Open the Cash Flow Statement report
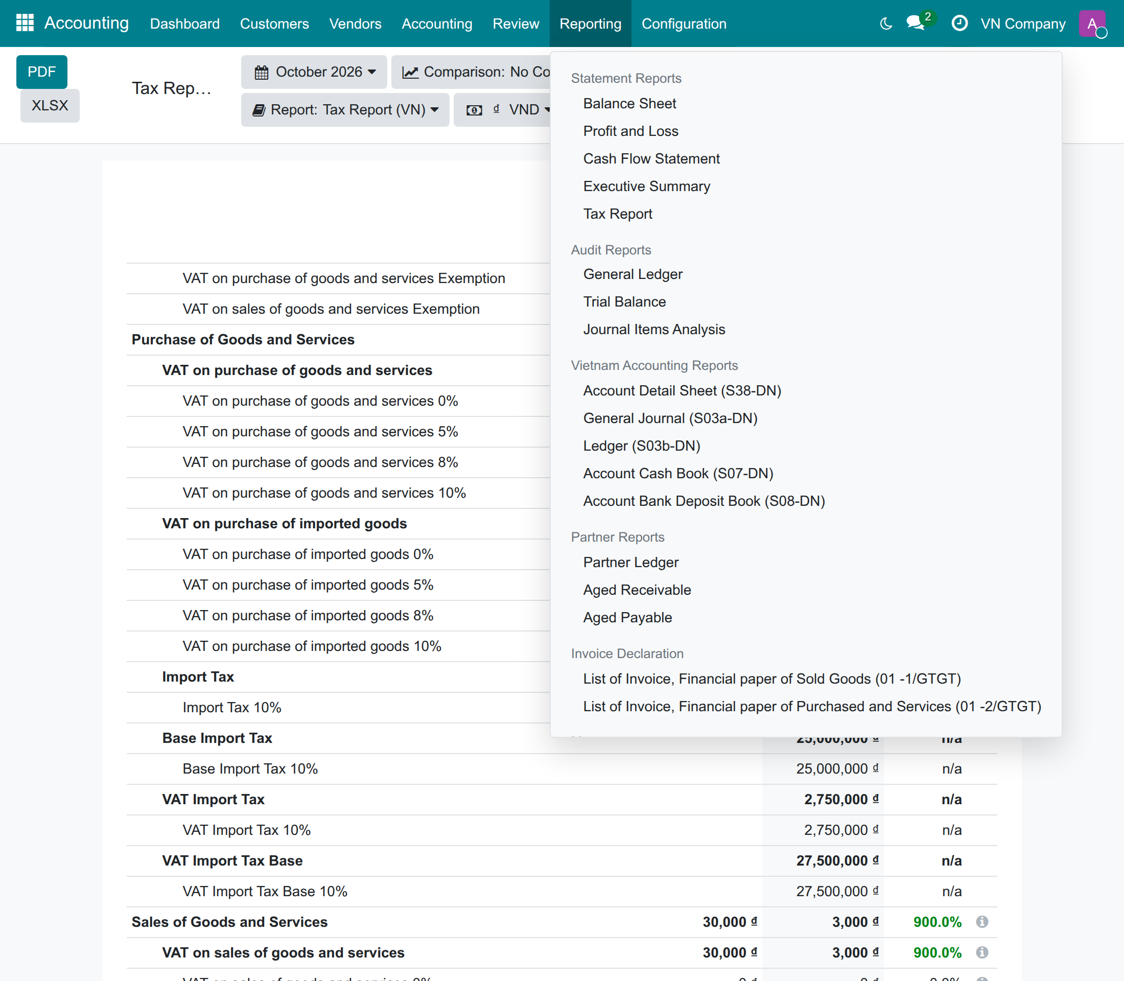The width and height of the screenshot is (1124, 981). pyautogui.click(x=651, y=159)
